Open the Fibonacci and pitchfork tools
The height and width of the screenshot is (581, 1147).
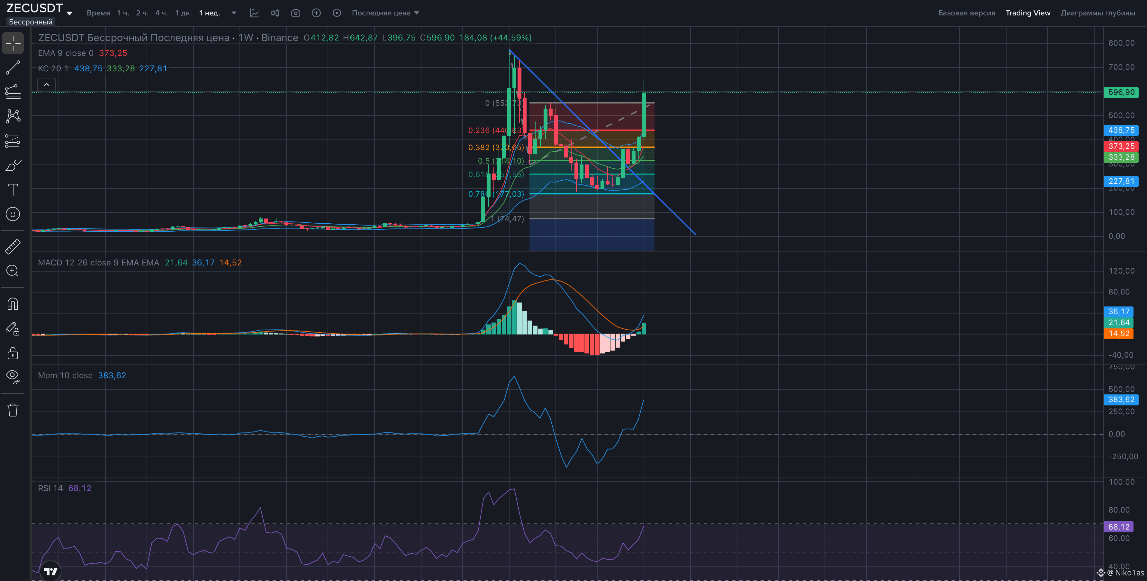pos(13,92)
